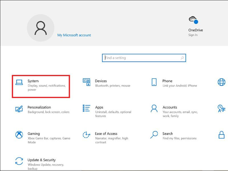The height and width of the screenshot is (171, 228).
Task: Click 'Windows Update, recovery, backup' description
Action: pos(46,167)
